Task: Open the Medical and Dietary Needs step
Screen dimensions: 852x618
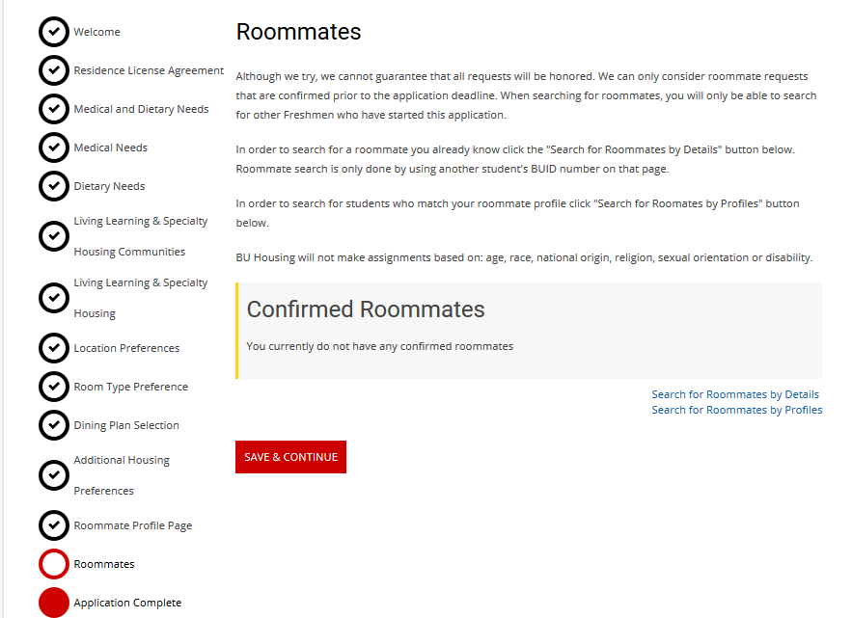Action: tap(141, 109)
